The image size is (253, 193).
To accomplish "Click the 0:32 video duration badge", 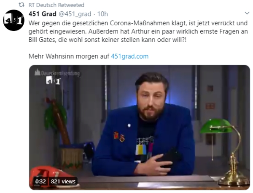I will pyautogui.click(x=40, y=181).
